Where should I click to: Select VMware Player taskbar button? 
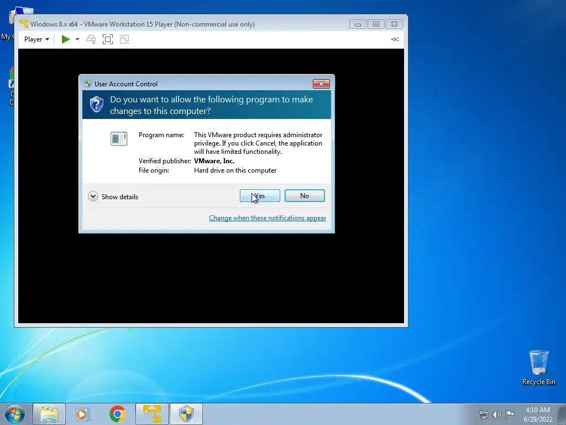[x=152, y=414]
